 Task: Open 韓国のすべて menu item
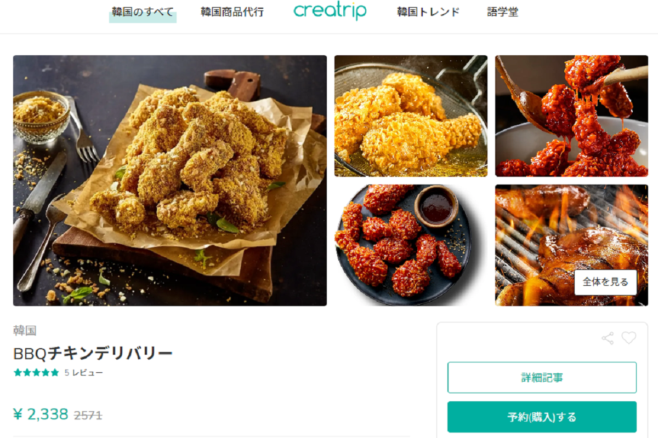click(x=143, y=12)
